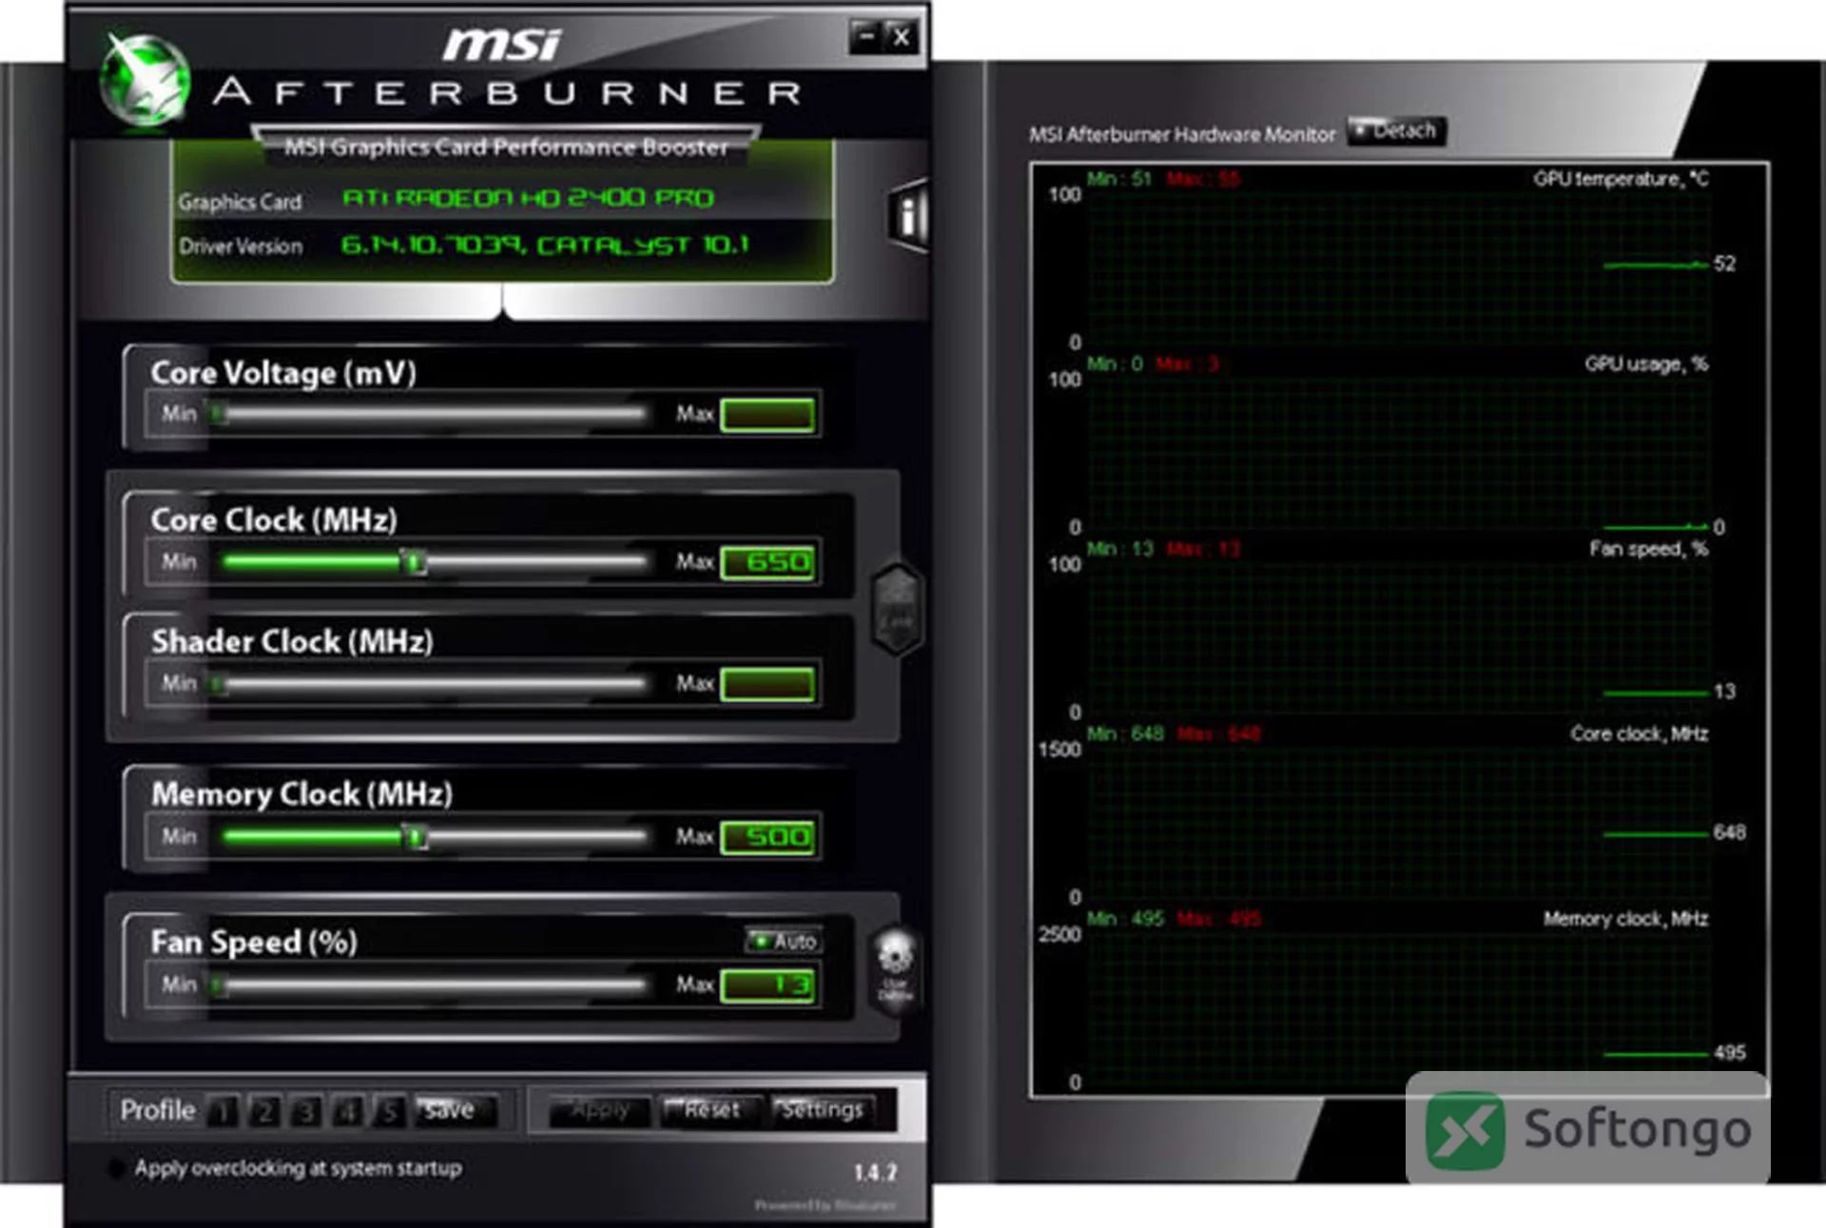
Task: Click the Shader Clock slider track
Action: pyautogui.click(x=433, y=684)
